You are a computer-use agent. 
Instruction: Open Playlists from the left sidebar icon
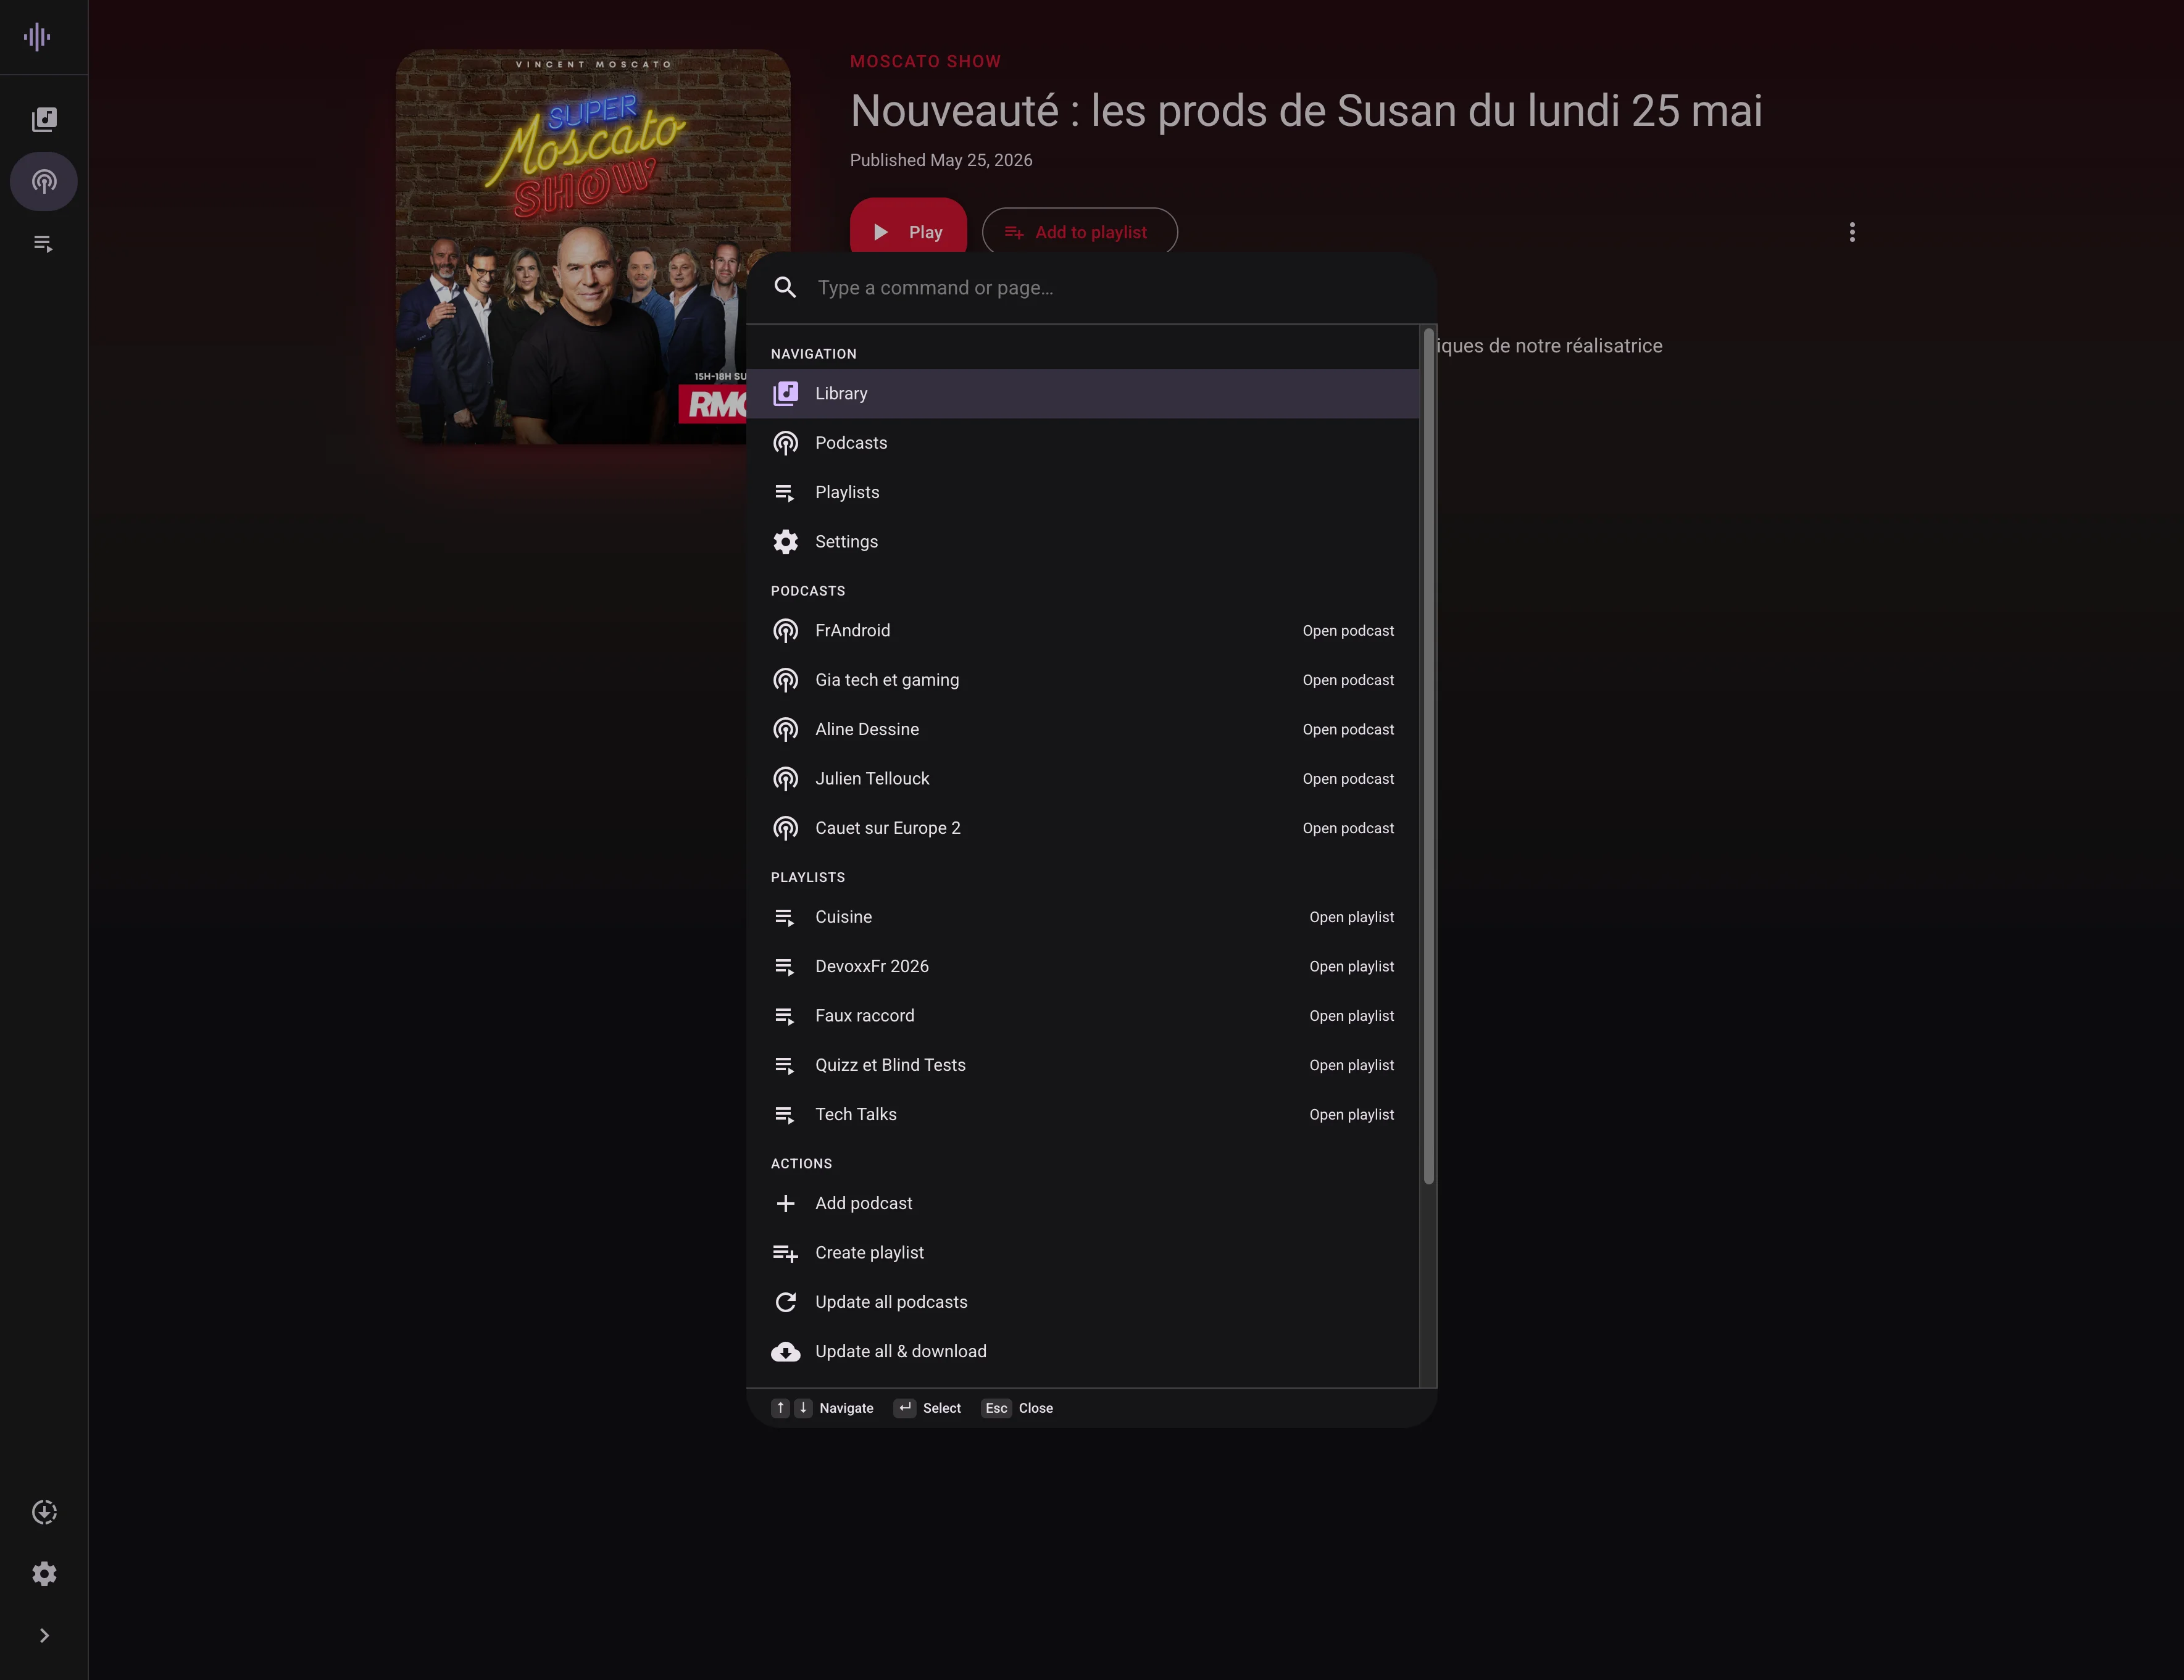coord(44,244)
